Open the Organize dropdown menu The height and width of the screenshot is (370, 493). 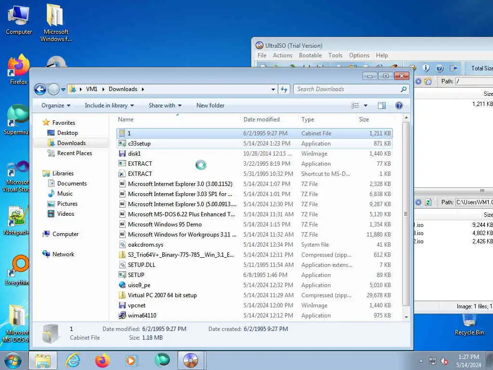(x=56, y=106)
